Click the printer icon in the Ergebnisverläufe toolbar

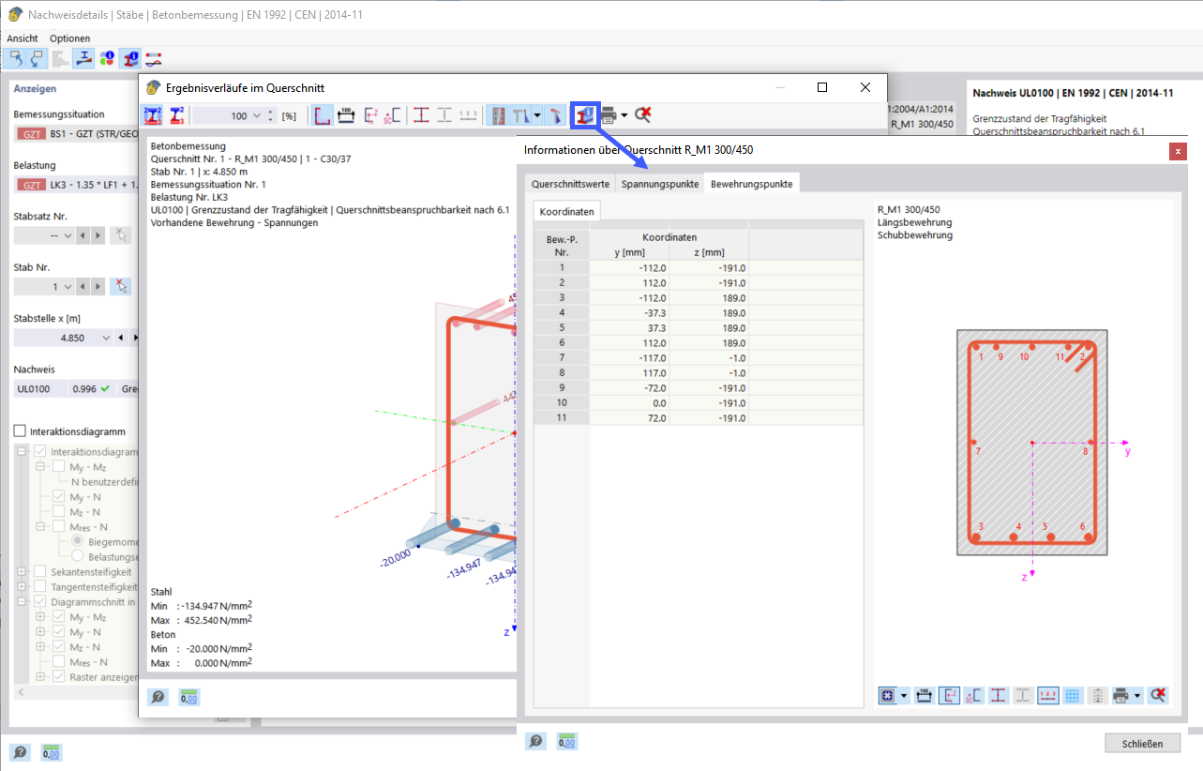coord(609,114)
